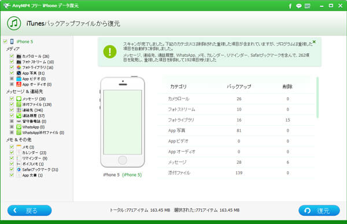Click the カテゴリ column header
Viewport: 347px width, 224px height.
point(178,87)
